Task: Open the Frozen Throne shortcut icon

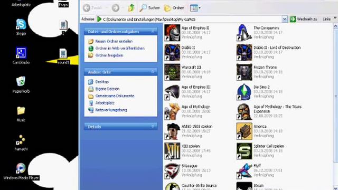Action: [x=244, y=72]
